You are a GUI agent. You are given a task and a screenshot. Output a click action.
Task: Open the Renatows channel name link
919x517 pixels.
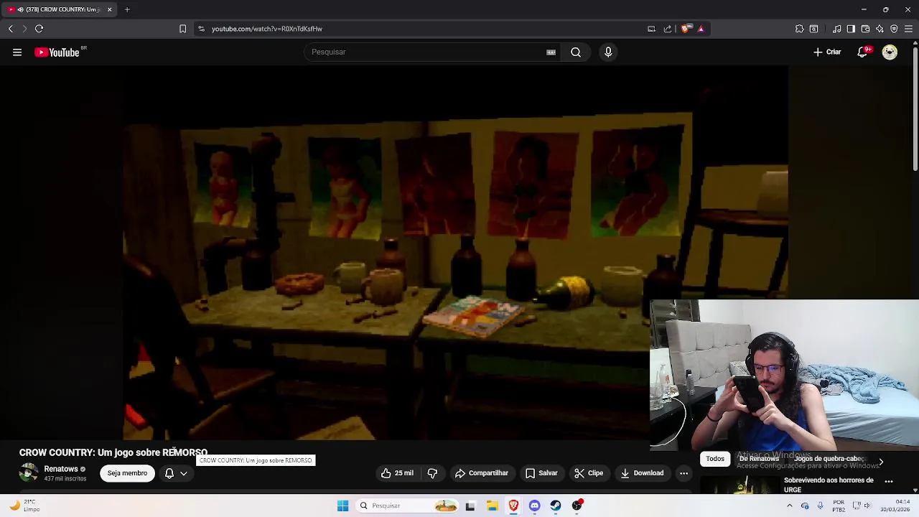[x=61, y=469]
